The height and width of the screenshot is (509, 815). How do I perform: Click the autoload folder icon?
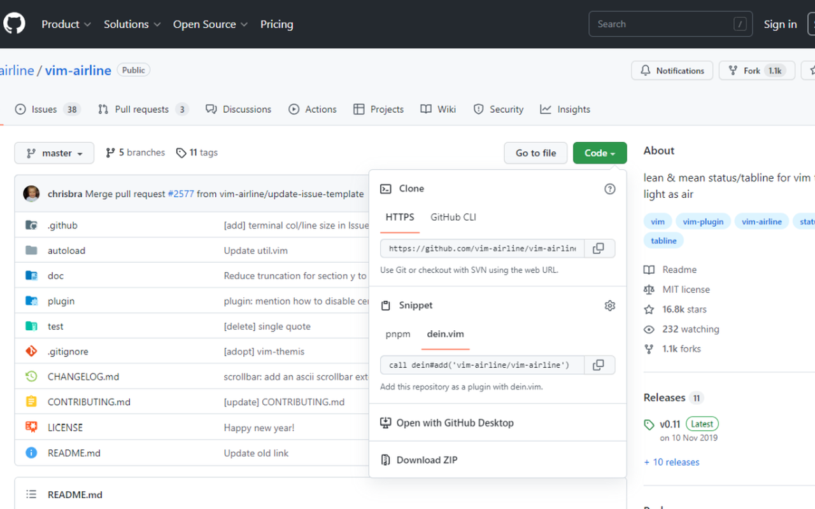tap(31, 251)
